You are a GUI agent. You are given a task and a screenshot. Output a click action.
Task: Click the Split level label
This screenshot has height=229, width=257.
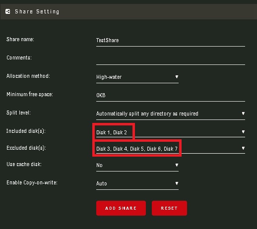[18, 113]
